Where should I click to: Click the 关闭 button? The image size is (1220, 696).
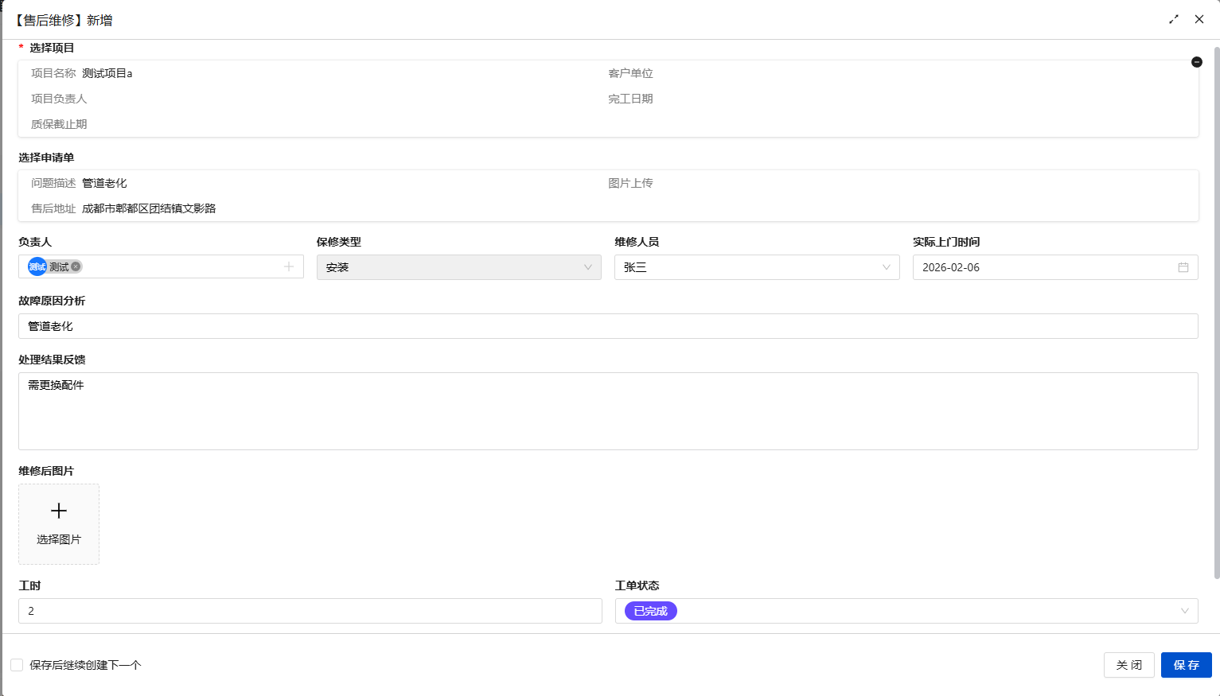coord(1128,665)
